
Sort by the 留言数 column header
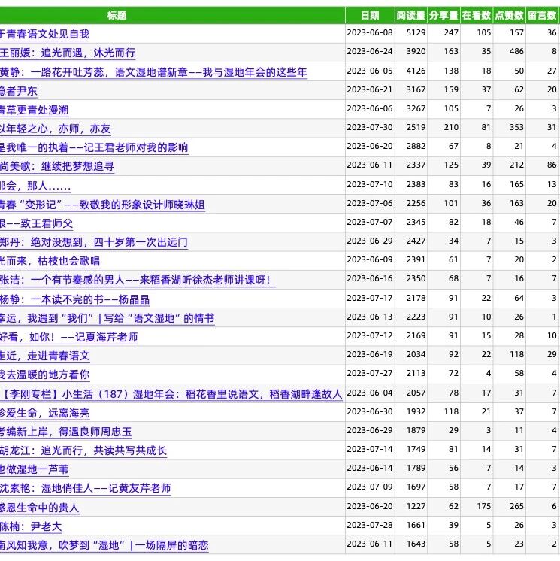tap(542, 15)
